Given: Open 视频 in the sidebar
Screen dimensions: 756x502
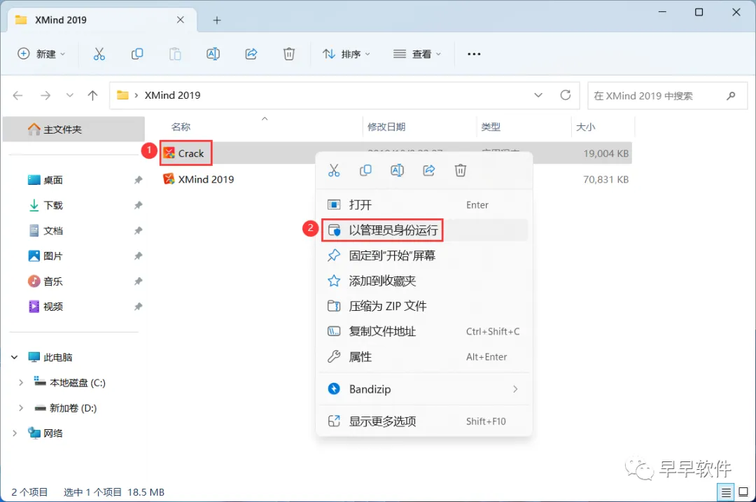Looking at the screenshot, I should [x=52, y=307].
